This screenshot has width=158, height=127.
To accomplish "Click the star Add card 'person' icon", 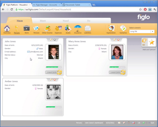I will [x=152, y=42].
